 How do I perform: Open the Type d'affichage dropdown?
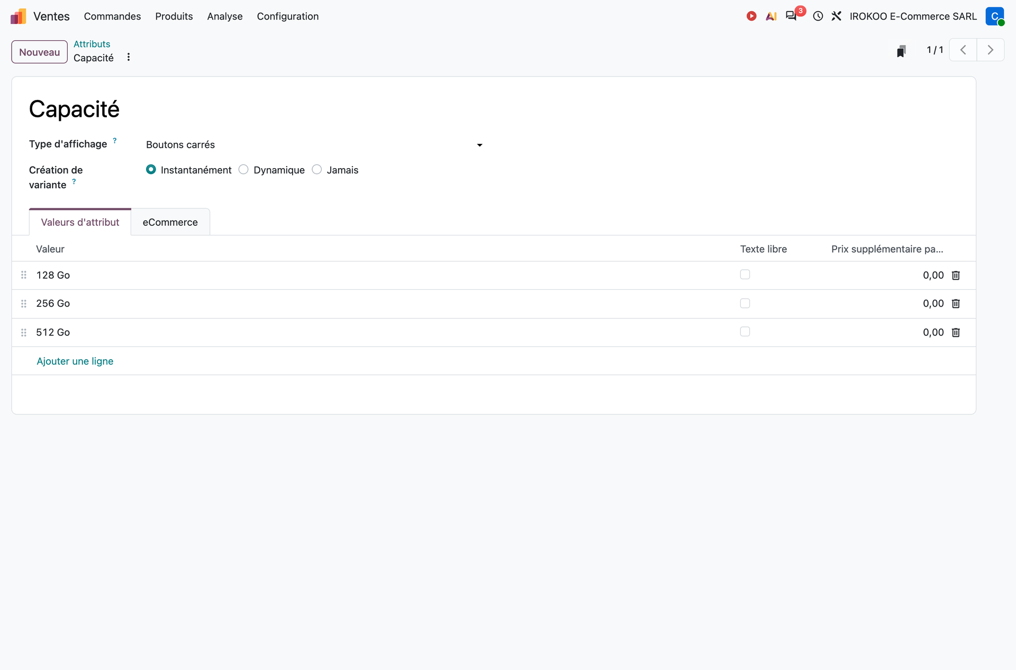point(315,145)
